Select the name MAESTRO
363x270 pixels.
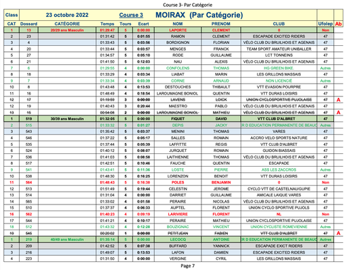tap(178, 106)
